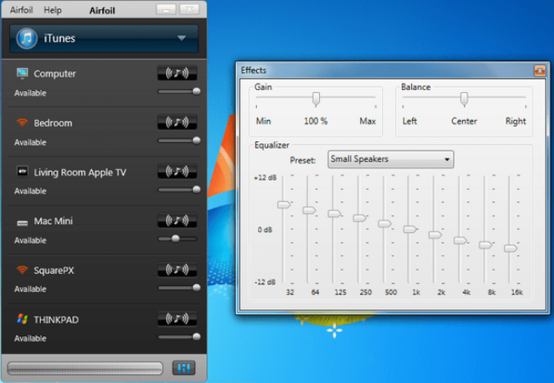Click the Computer monitor device icon
554x383 pixels.
click(22, 74)
